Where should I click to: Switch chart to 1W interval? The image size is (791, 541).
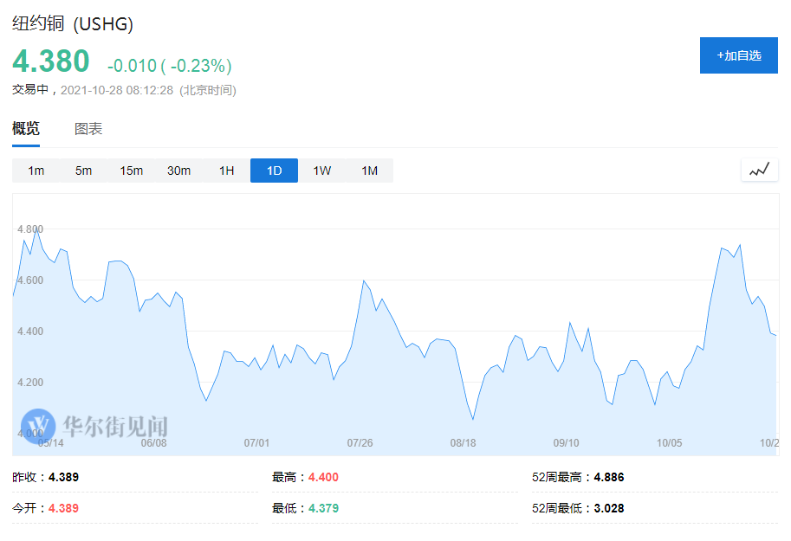click(321, 171)
